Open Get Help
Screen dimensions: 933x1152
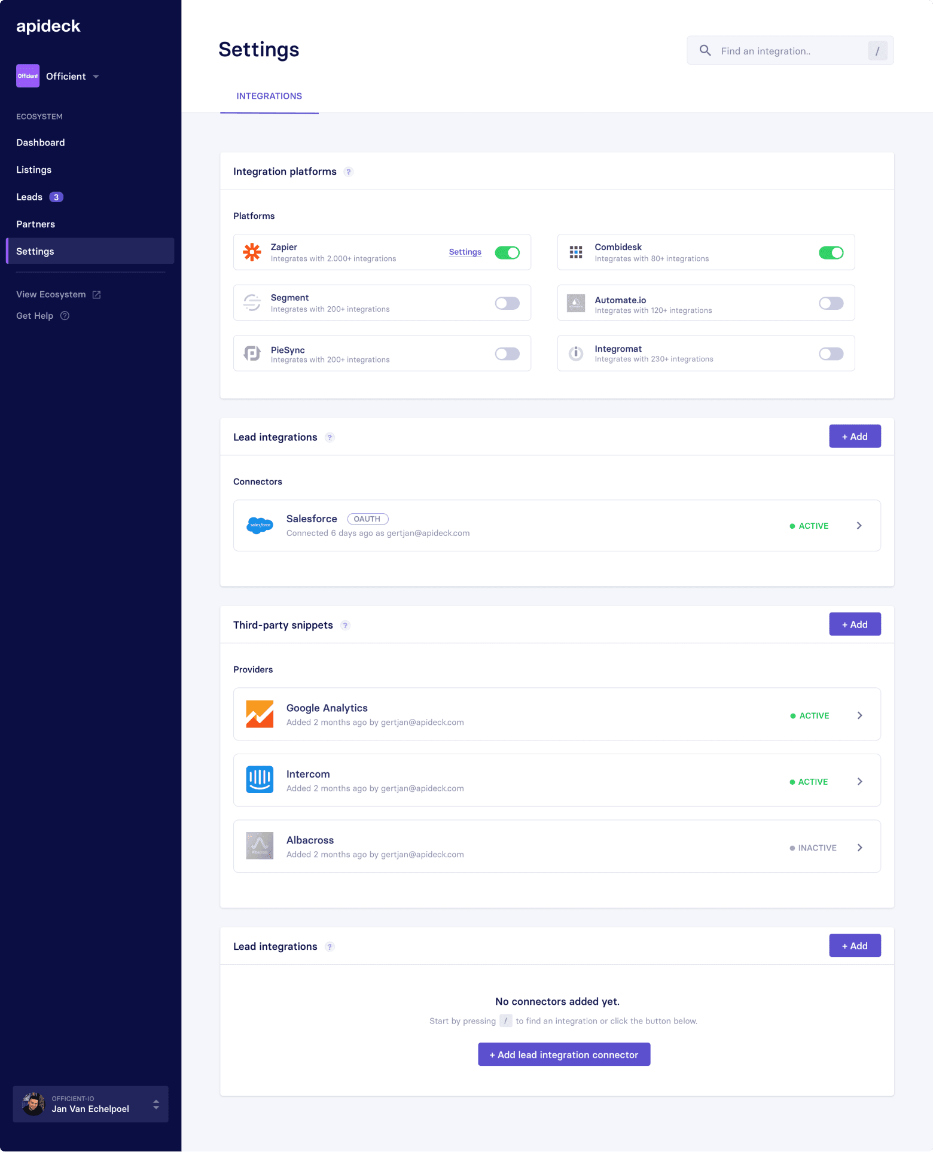point(35,316)
